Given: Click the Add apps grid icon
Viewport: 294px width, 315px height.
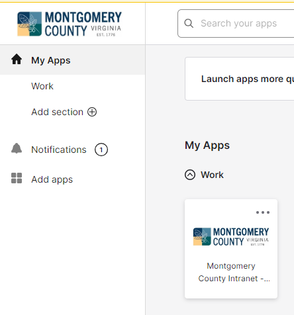Looking at the screenshot, I should tap(17, 178).
